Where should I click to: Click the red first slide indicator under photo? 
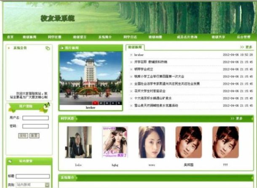pos(95,103)
